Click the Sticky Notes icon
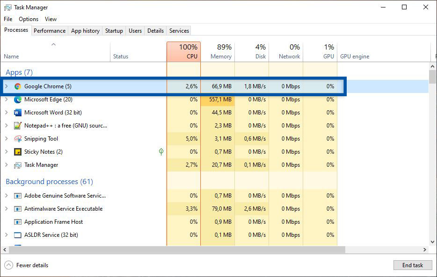The width and height of the screenshot is (437, 277). [18, 152]
